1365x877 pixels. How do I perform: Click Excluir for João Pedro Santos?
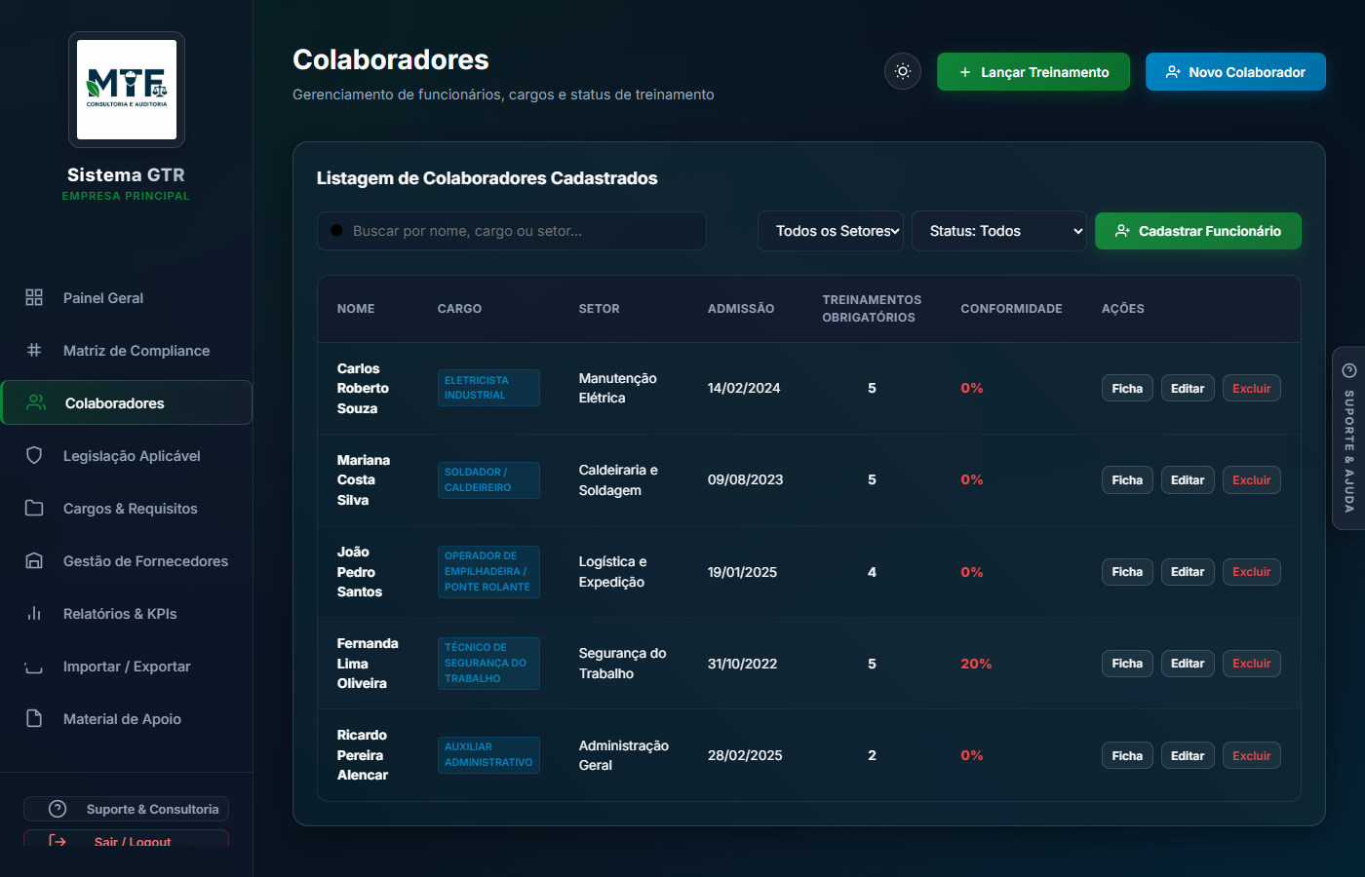pyautogui.click(x=1252, y=572)
